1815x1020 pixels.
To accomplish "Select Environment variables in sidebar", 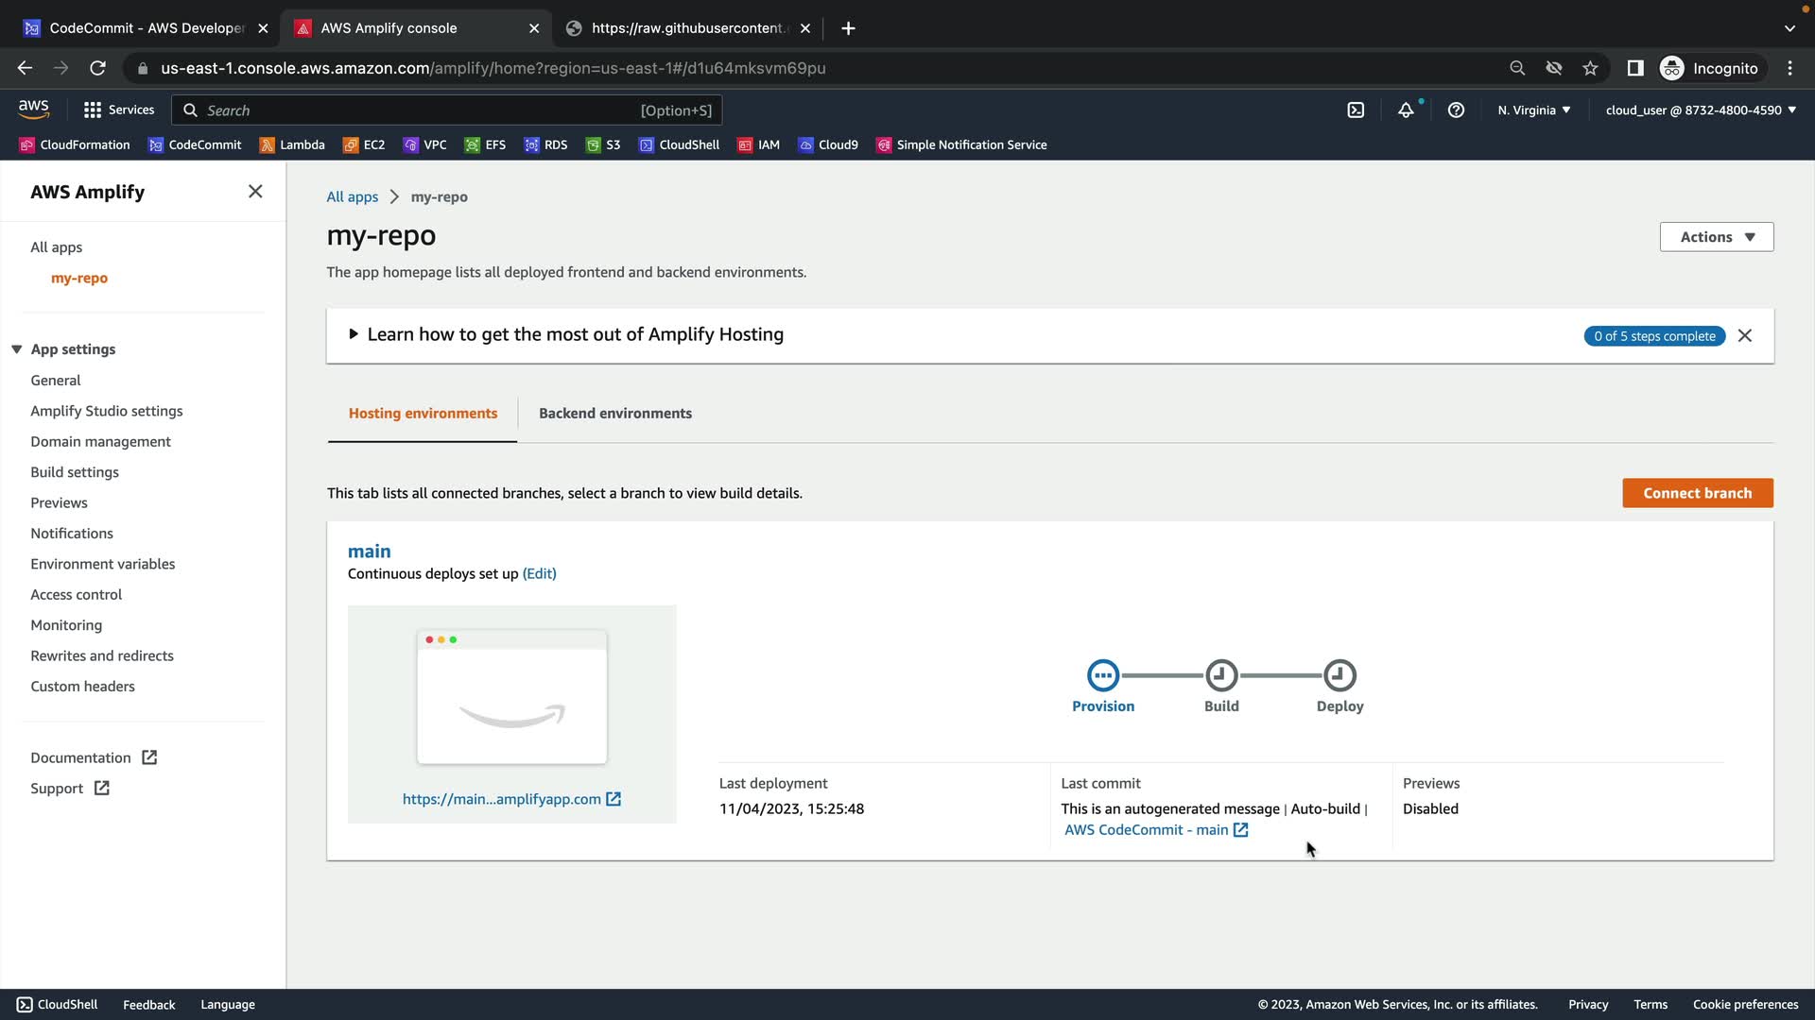I will pyautogui.click(x=102, y=564).
